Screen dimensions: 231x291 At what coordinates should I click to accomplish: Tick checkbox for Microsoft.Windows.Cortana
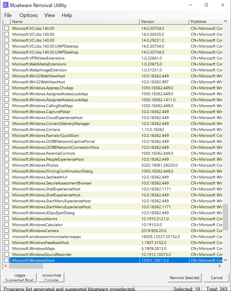[7, 129]
